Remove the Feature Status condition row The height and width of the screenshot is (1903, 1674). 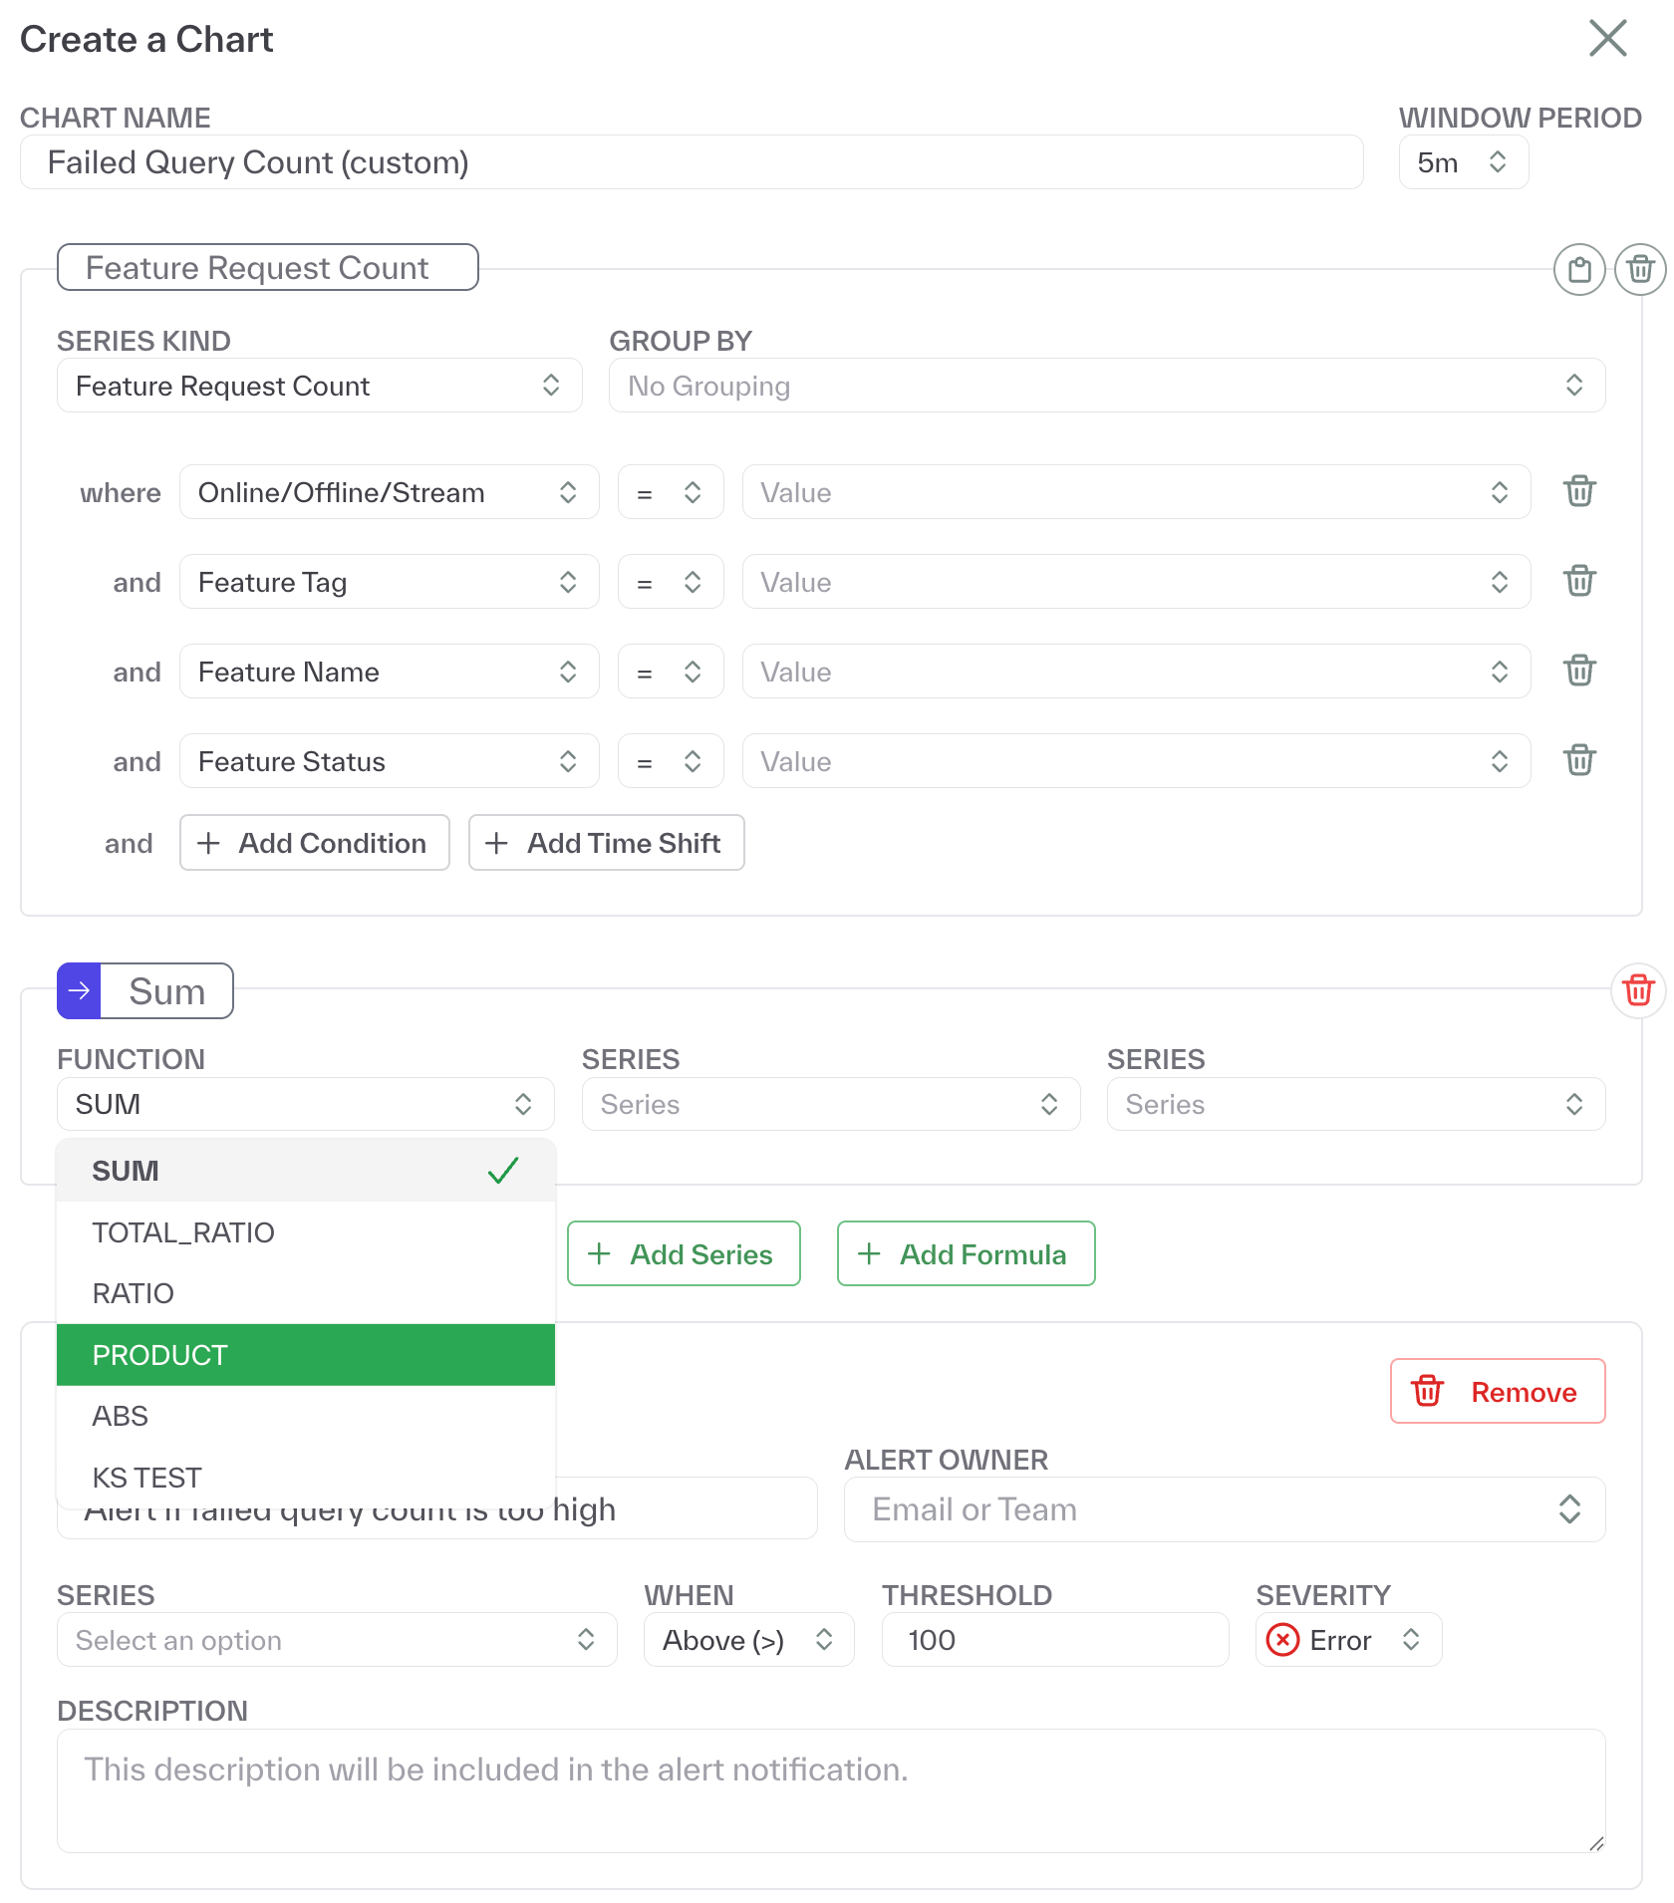1579,760
